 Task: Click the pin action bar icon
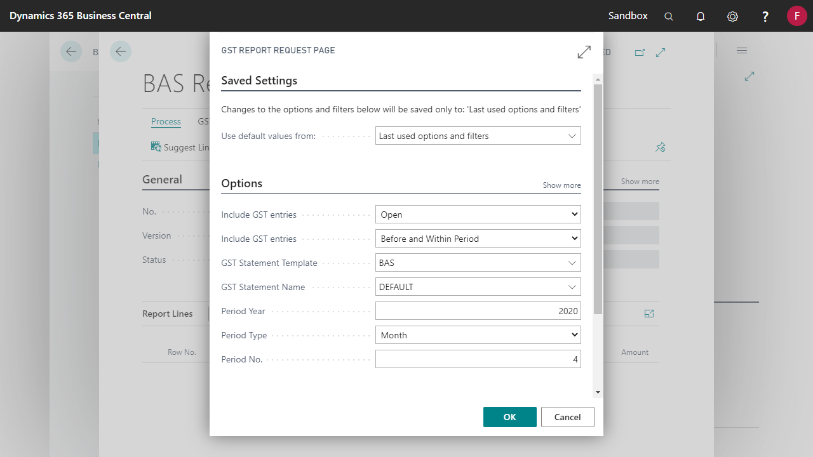(661, 147)
